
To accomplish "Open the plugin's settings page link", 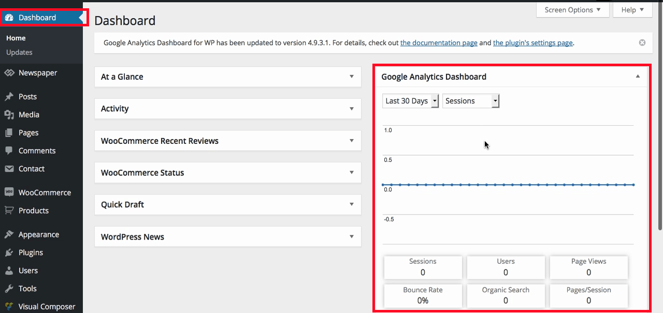I will pos(532,43).
